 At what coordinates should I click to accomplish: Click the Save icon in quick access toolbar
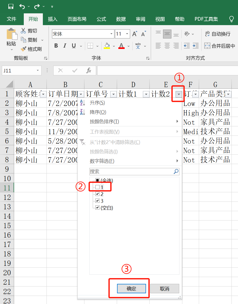point(11,6)
